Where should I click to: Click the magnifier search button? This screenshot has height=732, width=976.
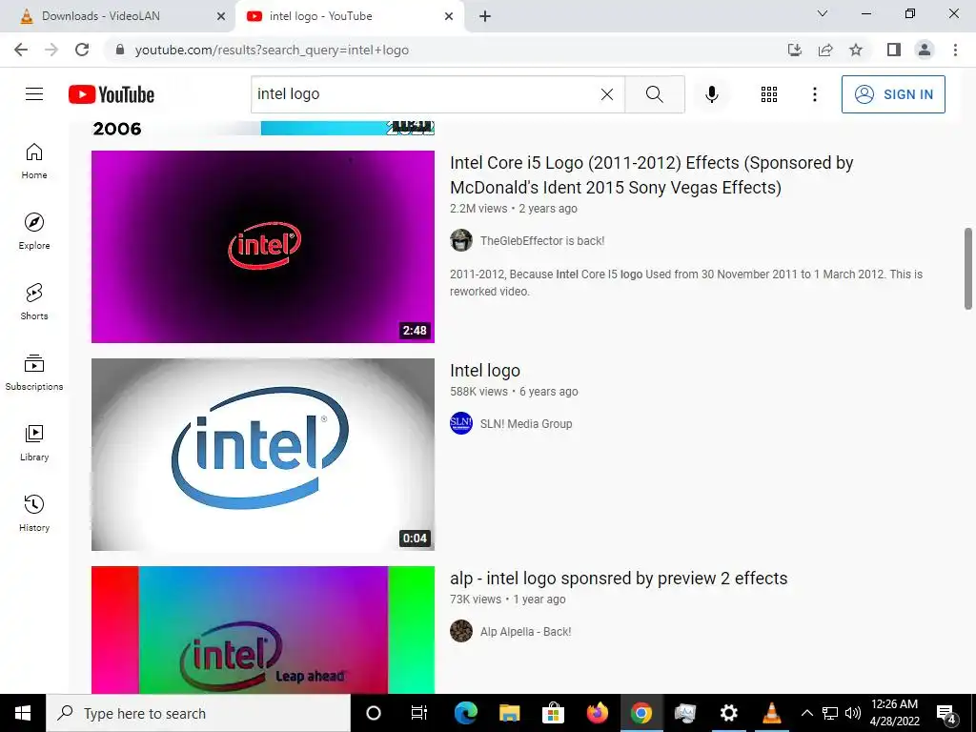point(654,94)
